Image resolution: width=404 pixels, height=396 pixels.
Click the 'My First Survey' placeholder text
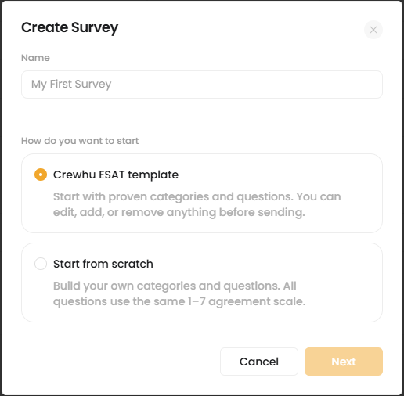(71, 85)
